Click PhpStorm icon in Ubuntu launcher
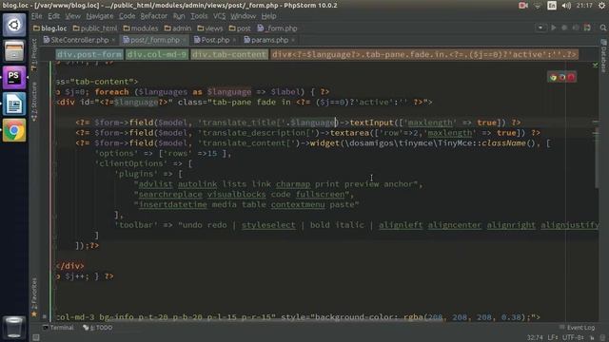The image size is (609, 342). (x=14, y=77)
